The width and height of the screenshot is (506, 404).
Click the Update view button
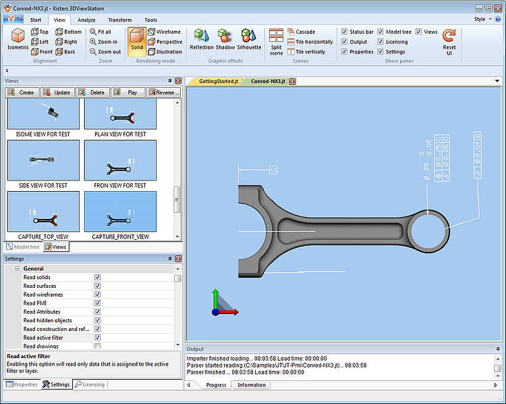57,93
